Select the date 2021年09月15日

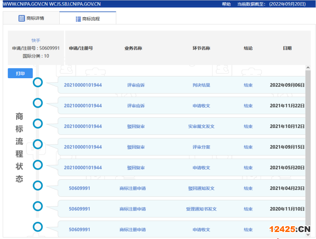pos(287,147)
